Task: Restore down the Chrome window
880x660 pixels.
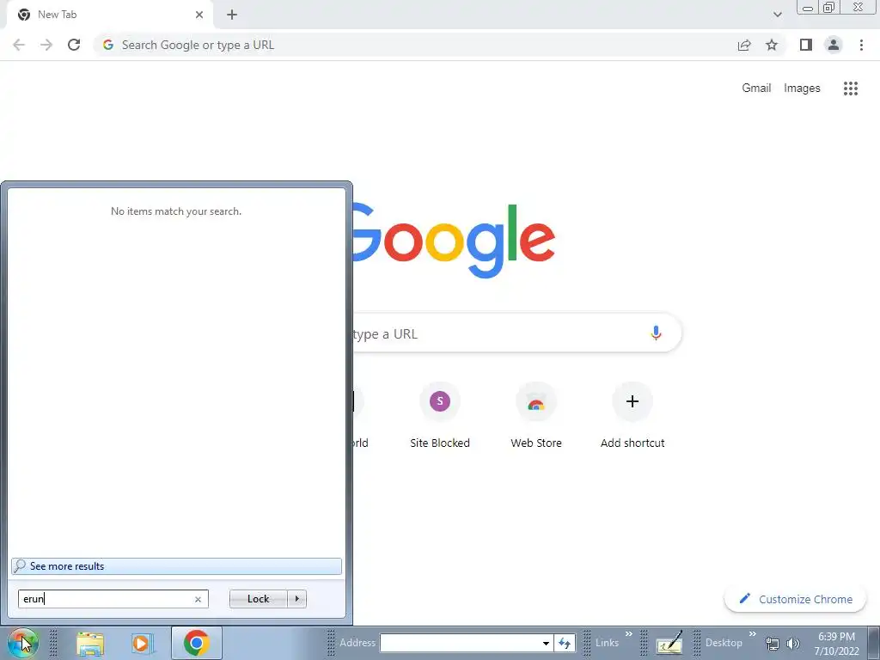Action: click(828, 8)
